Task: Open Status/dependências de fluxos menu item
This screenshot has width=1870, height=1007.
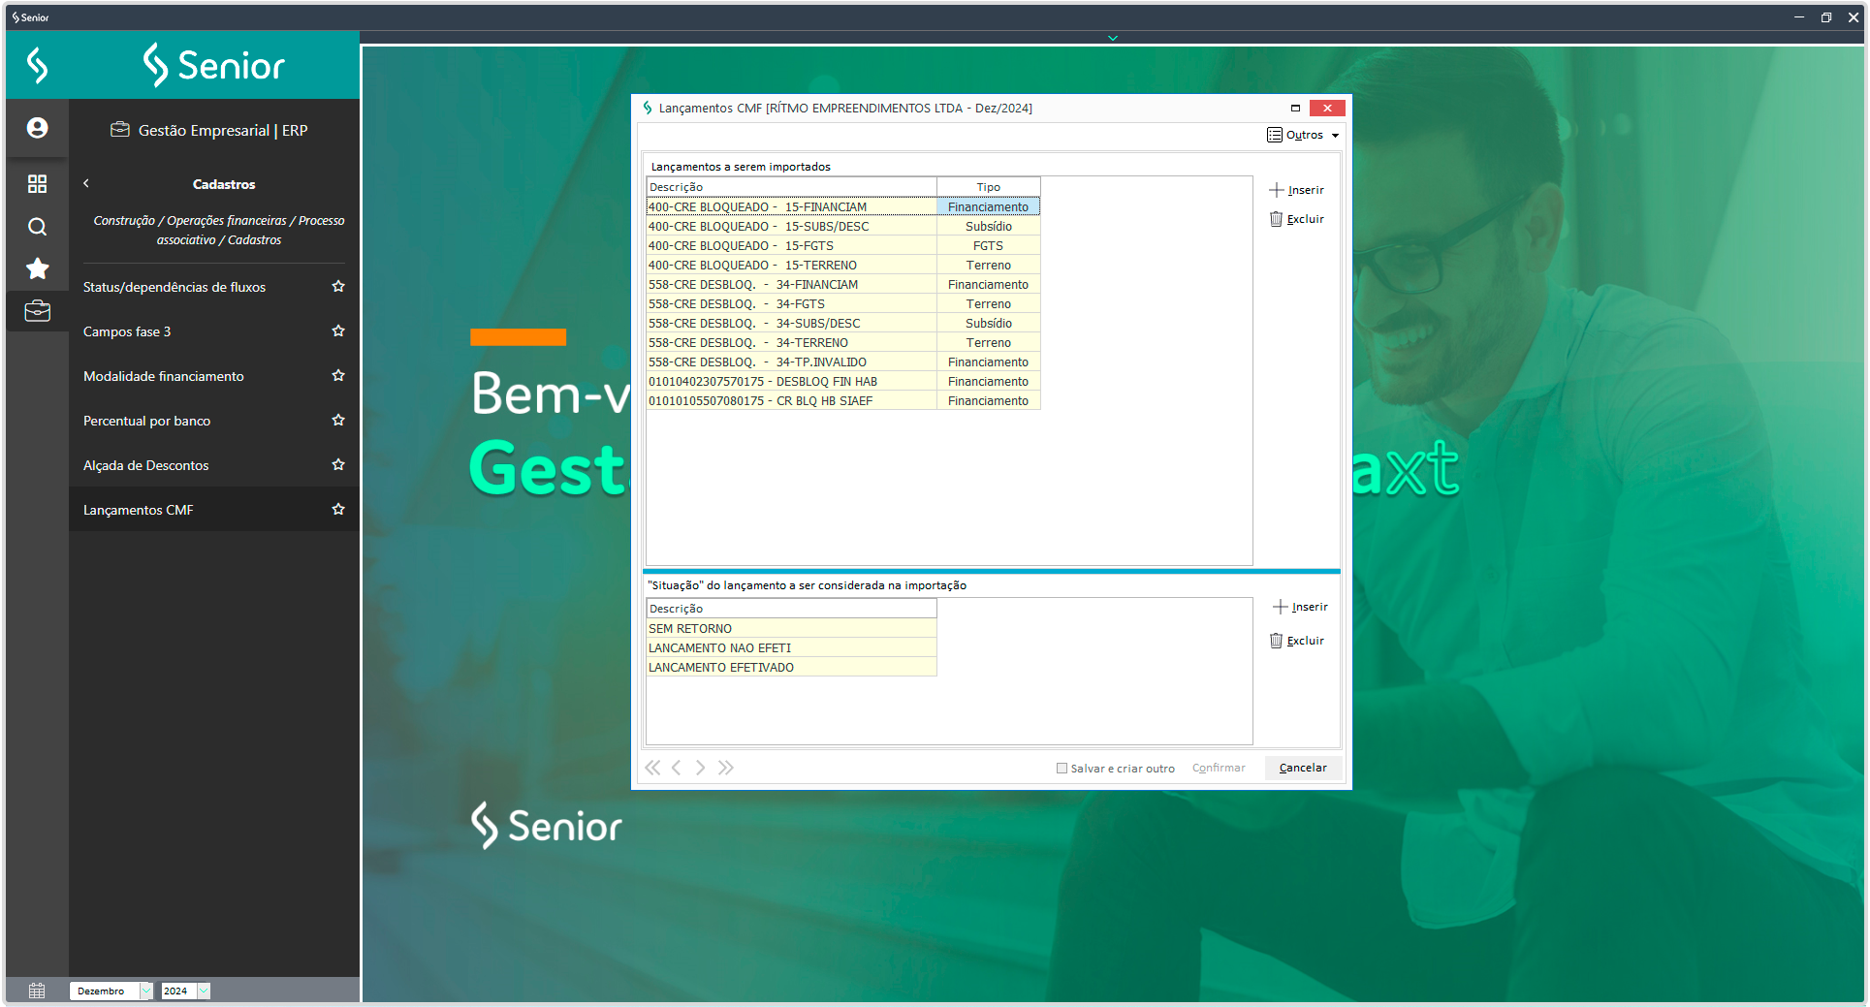Action: pyautogui.click(x=174, y=287)
